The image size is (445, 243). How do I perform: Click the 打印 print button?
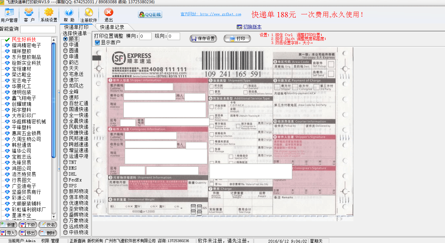pos(237,38)
